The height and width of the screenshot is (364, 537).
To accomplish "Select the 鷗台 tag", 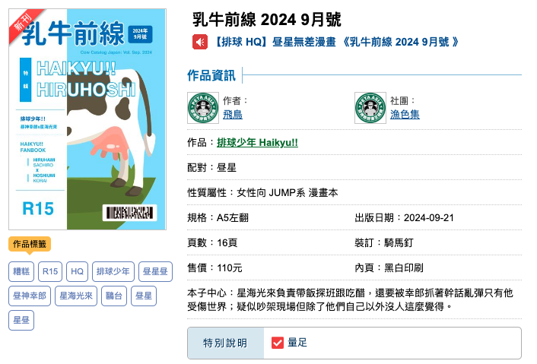I will [x=114, y=296].
